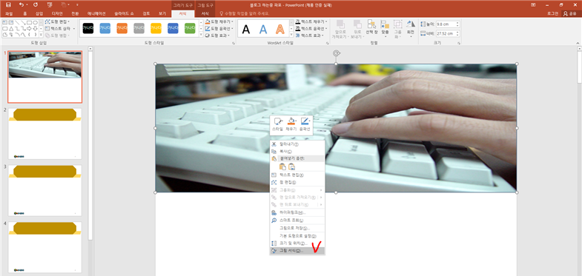Open the 회전 (Rotate) tool
Image resolution: width=582 pixels, height=276 pixels.
(x=411, y=28)
